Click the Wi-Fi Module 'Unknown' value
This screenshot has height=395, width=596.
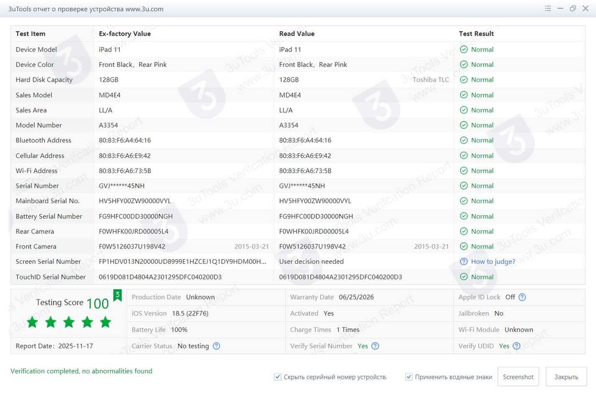coord(519,329)
